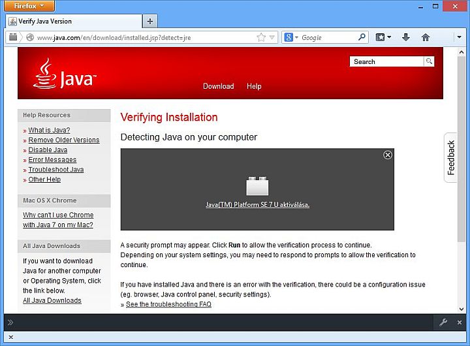Open the 'Other Help' link
470x346 pixels.
point(44,180)
